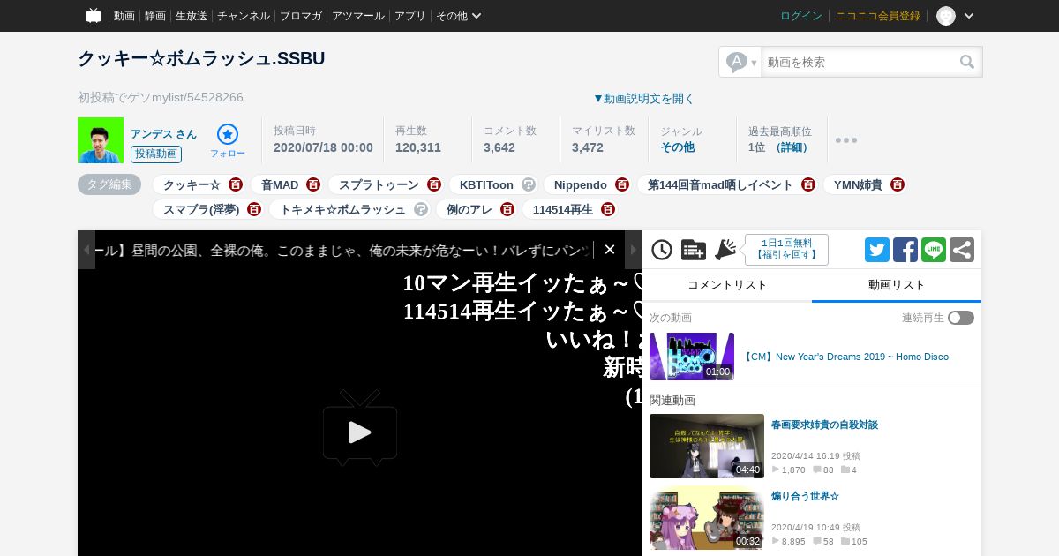The width and height of the screenshot is (1059, 556).
Task: Open the generic share icon menu
Action: (x=962, y=250)
